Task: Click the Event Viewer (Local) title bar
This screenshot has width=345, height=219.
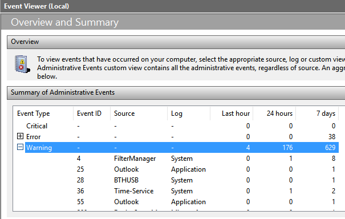Action: coord(172,6)
